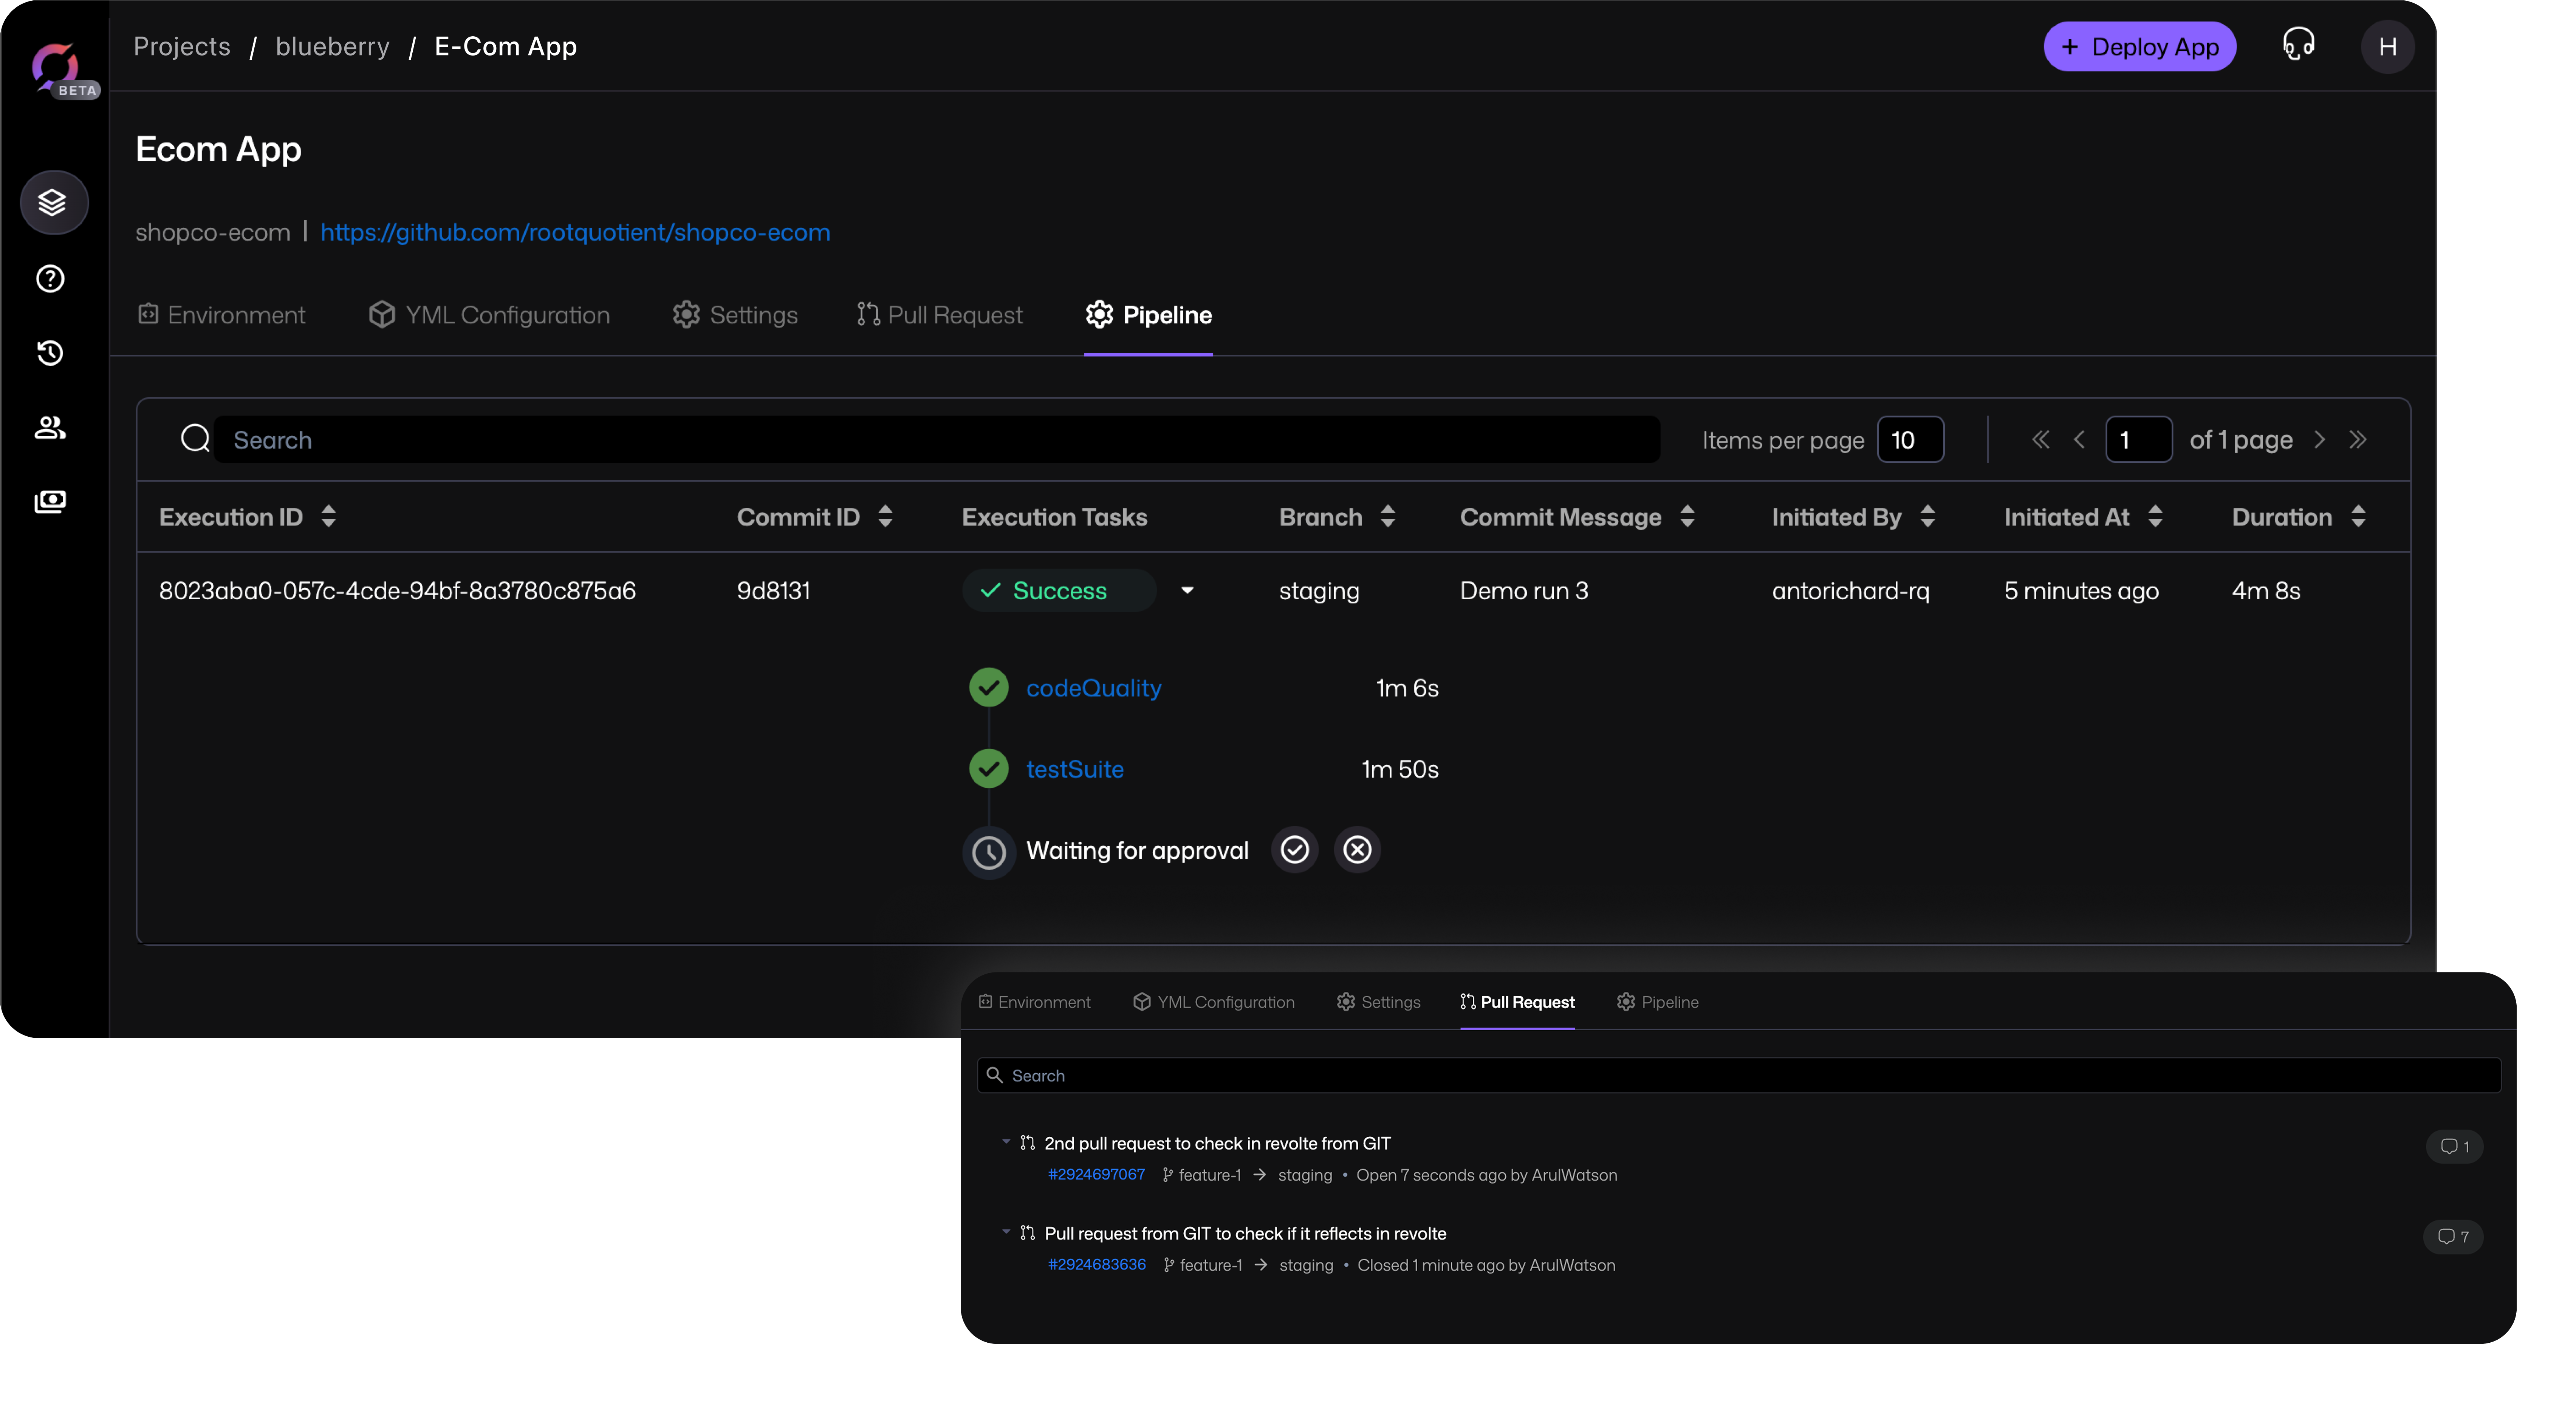
Task: Open the shopco-ecom GitHub repository link
Action: (575, 232)
